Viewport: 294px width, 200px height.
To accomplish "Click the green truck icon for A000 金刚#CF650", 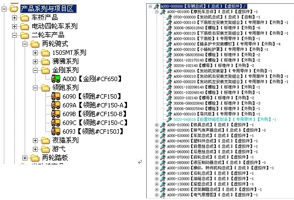I will (x=56, y=78).
